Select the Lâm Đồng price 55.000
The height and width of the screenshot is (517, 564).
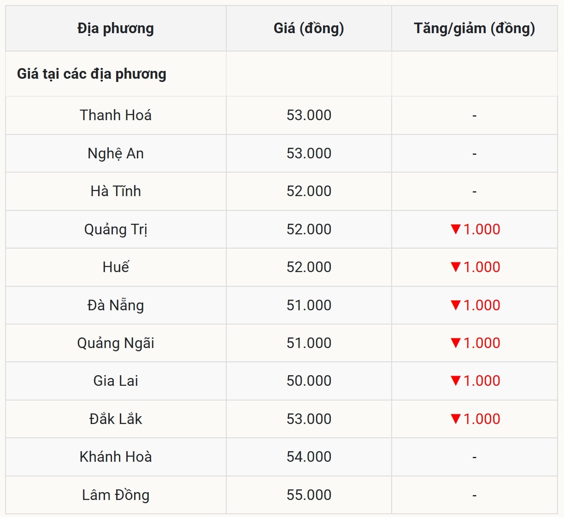309,495
